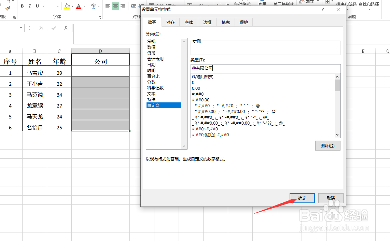Click the yellow swatch under the fill bucket
390x241 pixels.
point(67,8)
